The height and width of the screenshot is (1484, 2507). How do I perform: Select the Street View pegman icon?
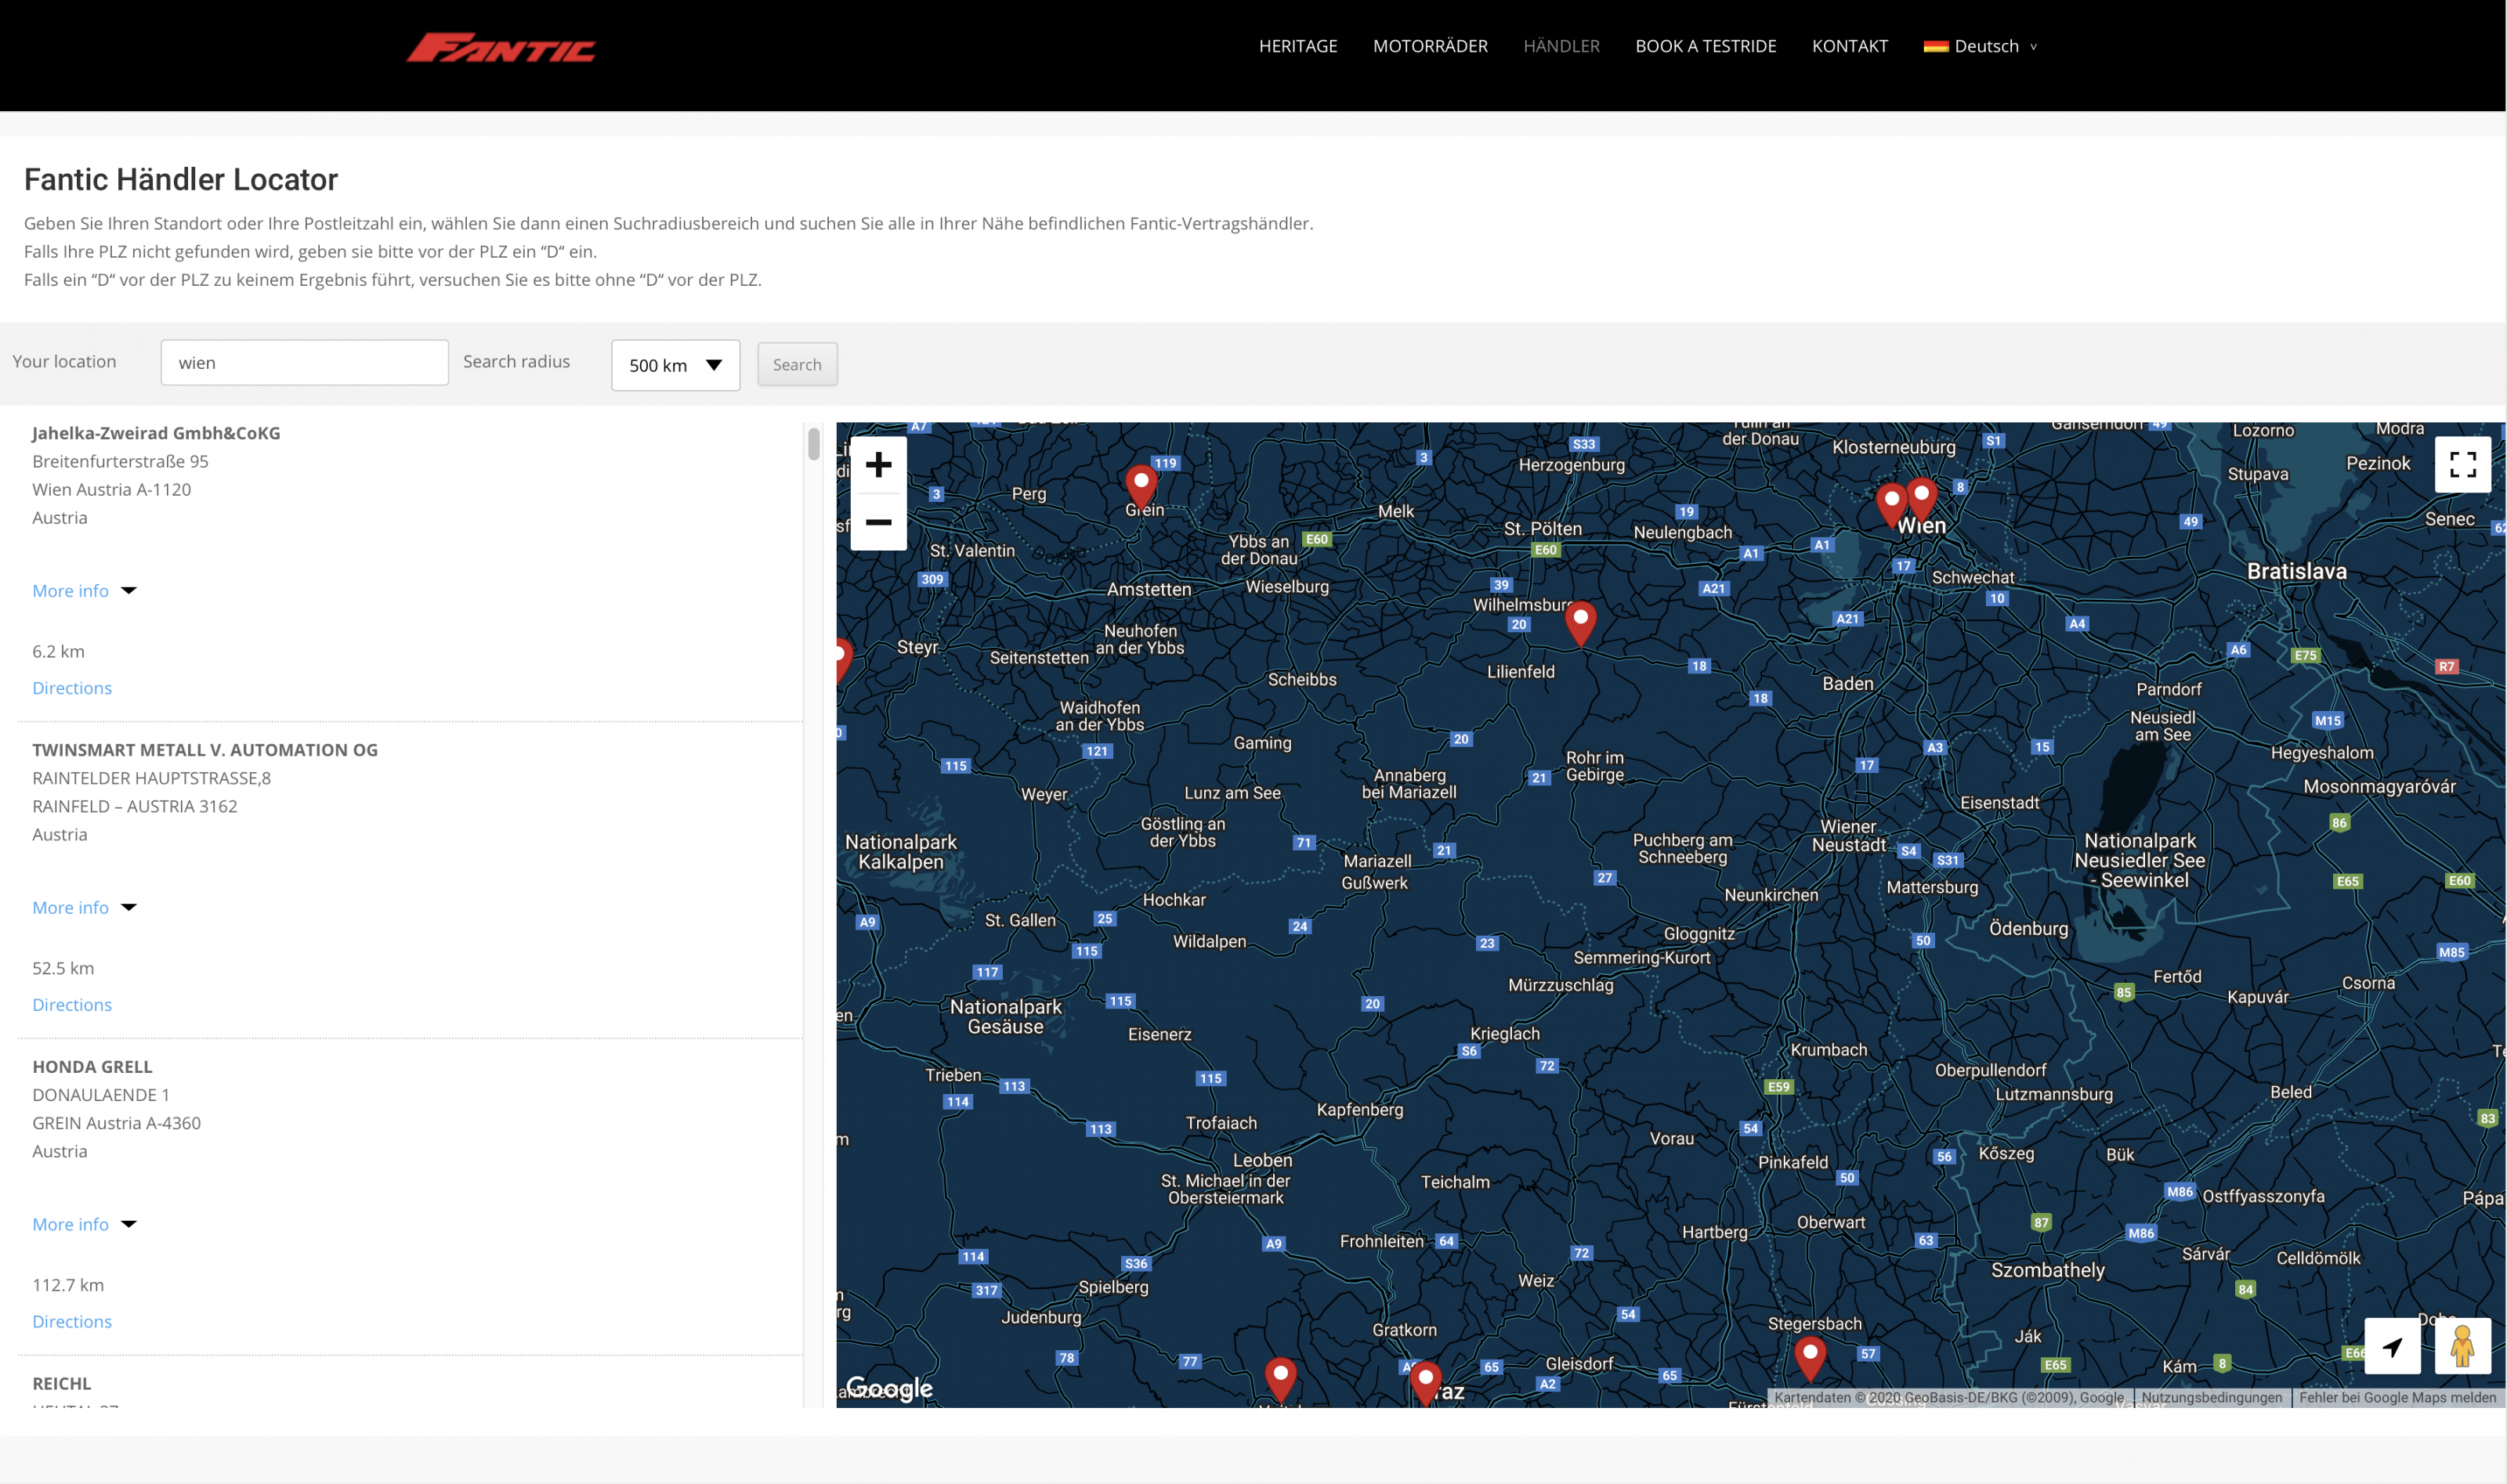(2462, 1346)
